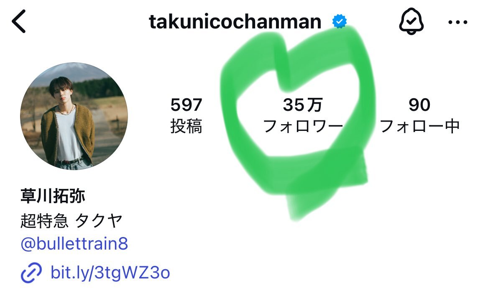493x301 pixels.
Task: Open the notification bell settings
Action: tap(411, 21)
